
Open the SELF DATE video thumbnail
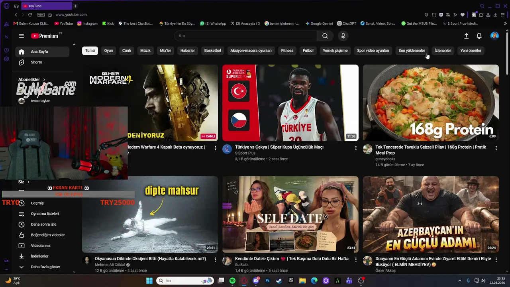(x=290, y=214)
